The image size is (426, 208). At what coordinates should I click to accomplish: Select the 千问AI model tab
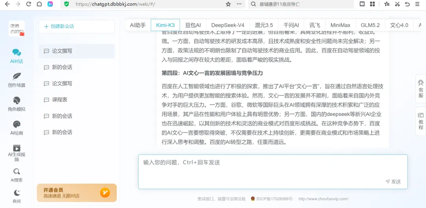pyautogui.click(x=291, y=25)
